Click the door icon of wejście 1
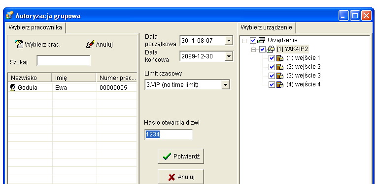Viewport: 377px width, 184px height. 280,58
